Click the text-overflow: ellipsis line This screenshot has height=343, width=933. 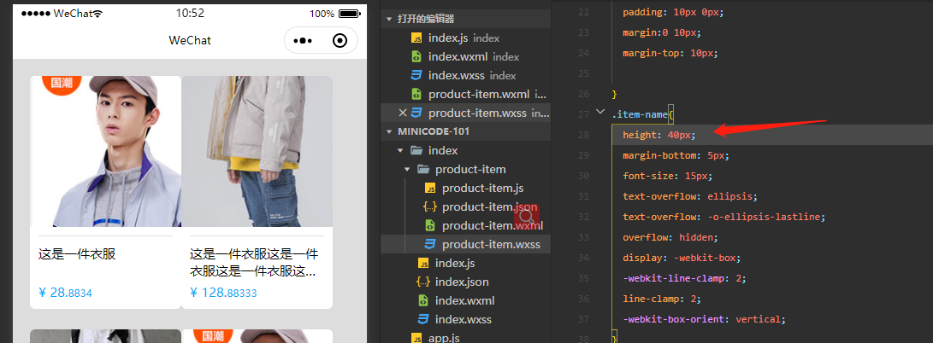(x=690, y=196)
